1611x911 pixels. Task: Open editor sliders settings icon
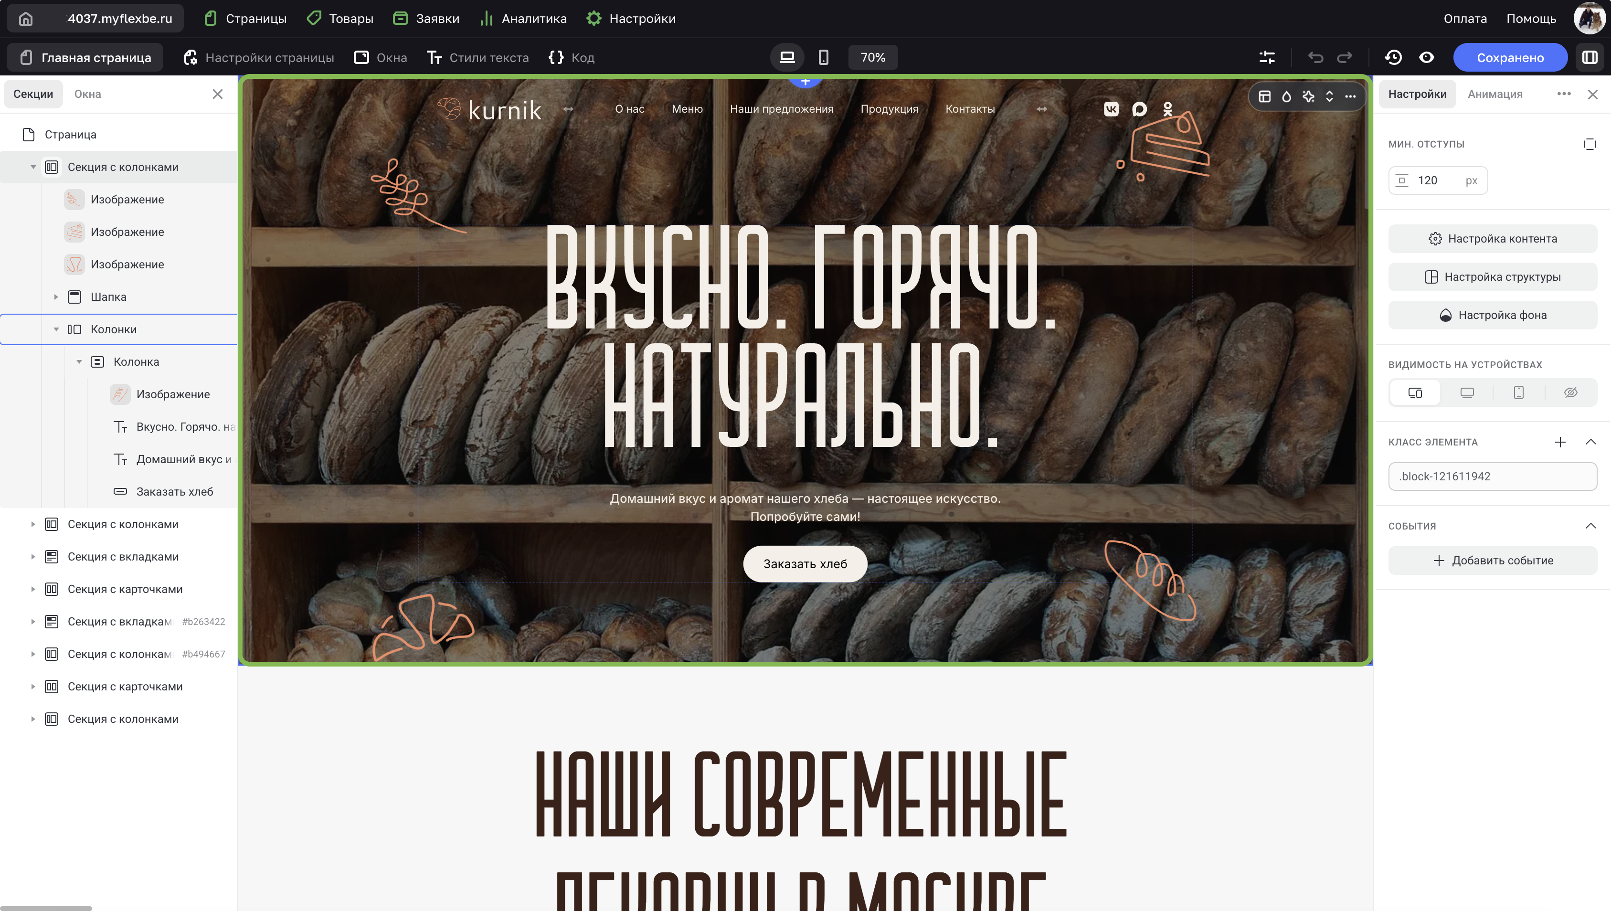click(x=1267, y=58)
